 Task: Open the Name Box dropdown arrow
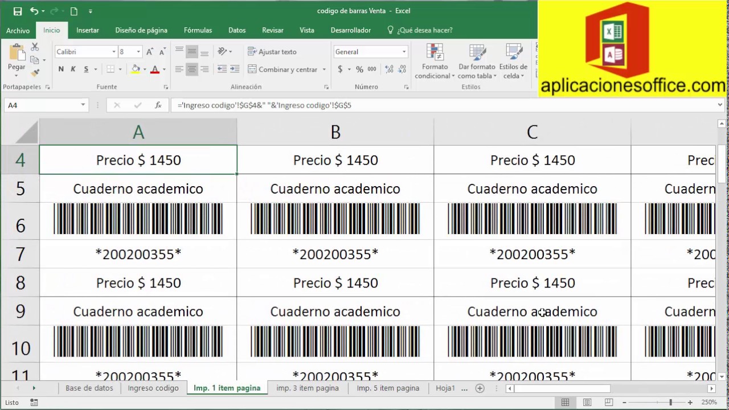(83, 105)
